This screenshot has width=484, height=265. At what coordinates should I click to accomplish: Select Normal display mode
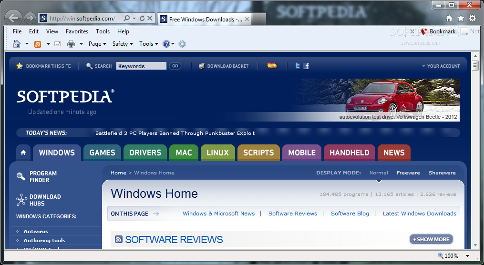(x=379, y=173)
